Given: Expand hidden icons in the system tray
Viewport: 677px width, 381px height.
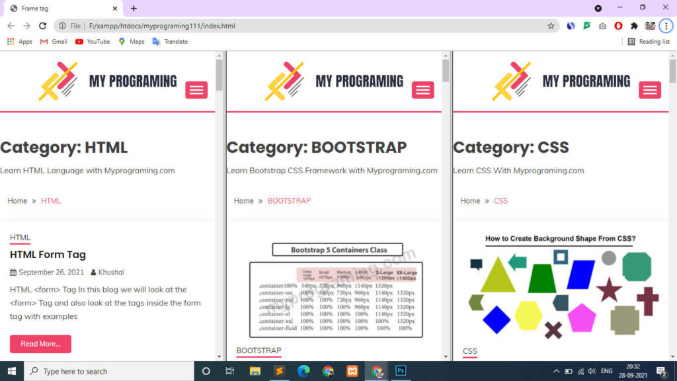Looking at the screenshot, I should tap(556, 371).
